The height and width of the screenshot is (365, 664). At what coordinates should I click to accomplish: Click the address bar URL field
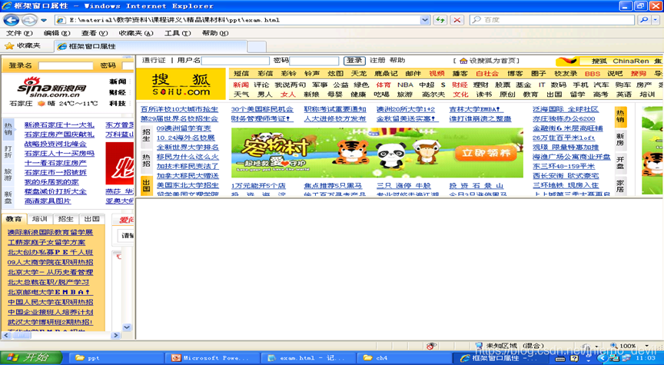(x=244, y=20)
